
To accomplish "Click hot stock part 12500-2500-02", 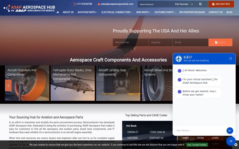I will pyautogui.click(x=157, y=132).
